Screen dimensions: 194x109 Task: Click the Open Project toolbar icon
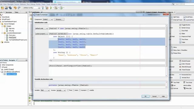coord(6,8)
